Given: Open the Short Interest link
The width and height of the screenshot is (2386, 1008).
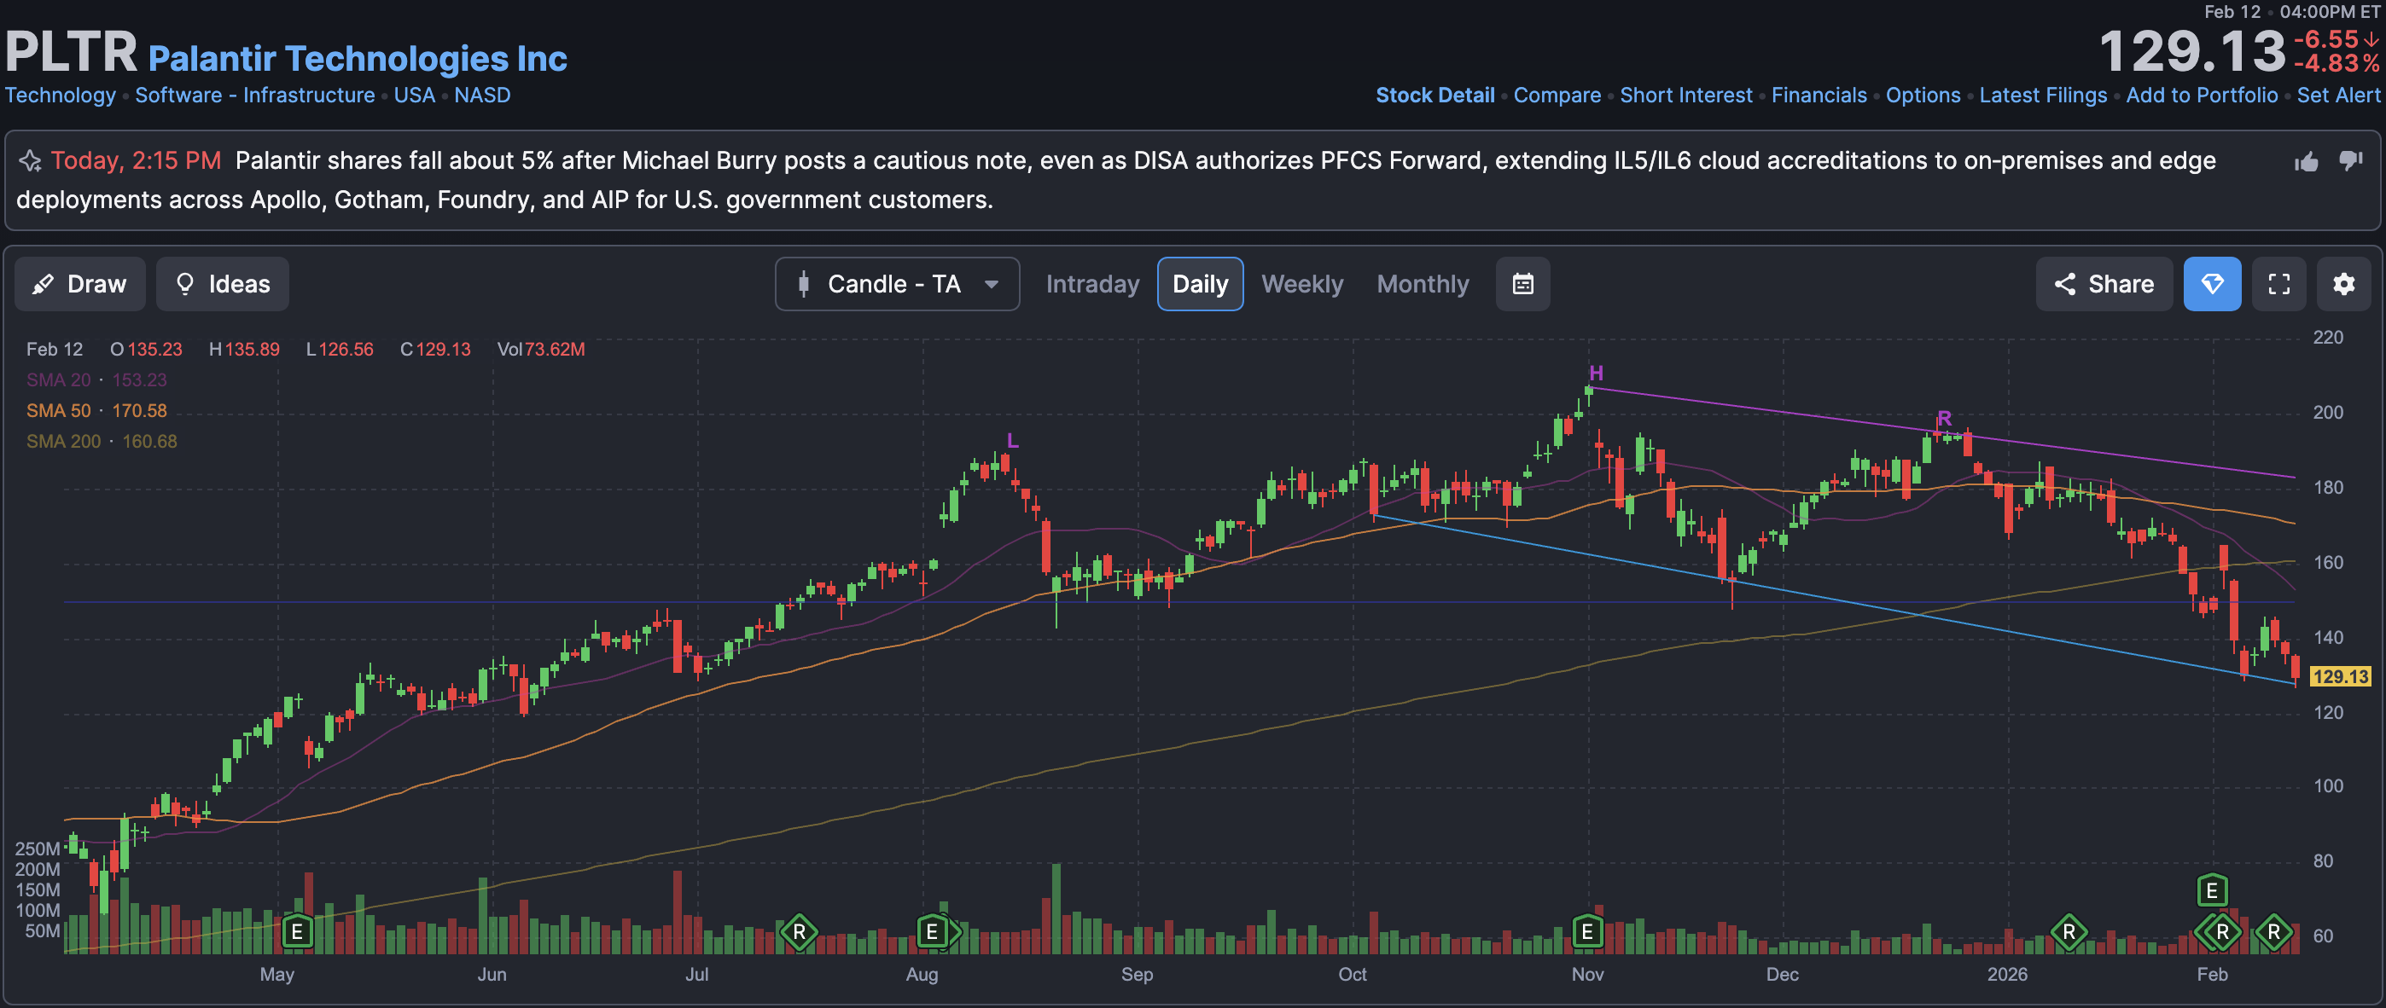Looking at the screenshot, I should click(x=1685, y=96).
